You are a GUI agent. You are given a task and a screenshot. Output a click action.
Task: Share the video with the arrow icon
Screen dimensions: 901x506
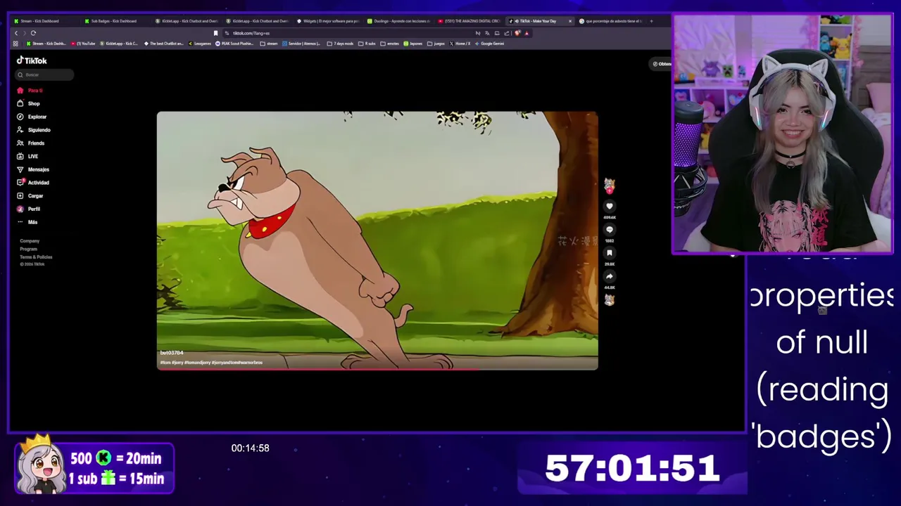[x=610, y=276]
